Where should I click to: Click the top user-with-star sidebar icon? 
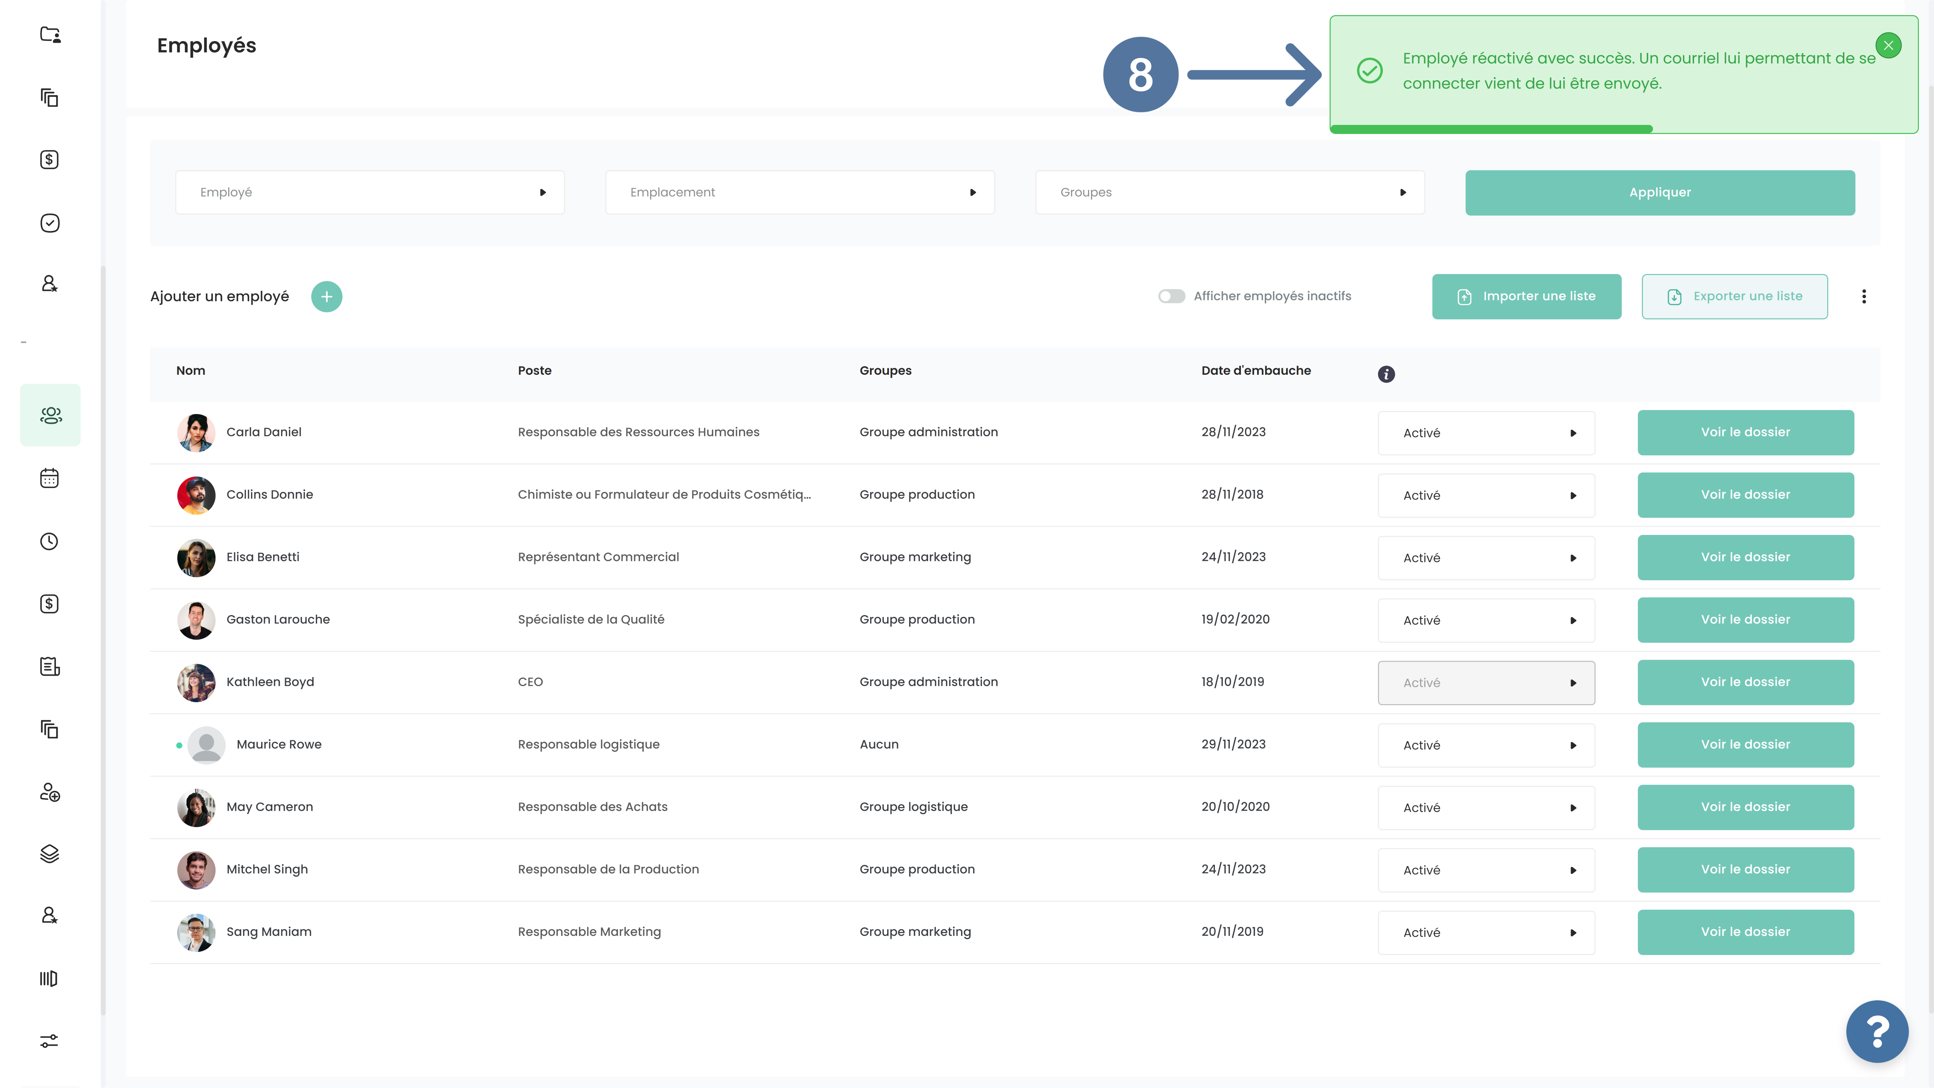tap(50, 284)
